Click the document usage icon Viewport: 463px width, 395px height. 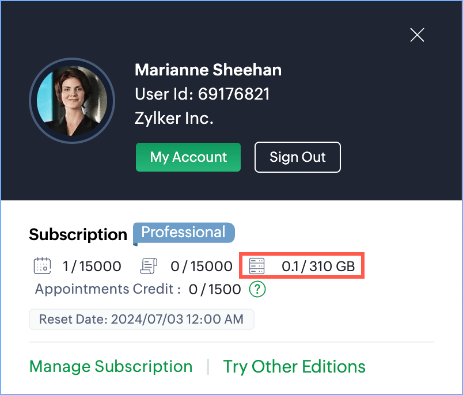click(149, 266)
